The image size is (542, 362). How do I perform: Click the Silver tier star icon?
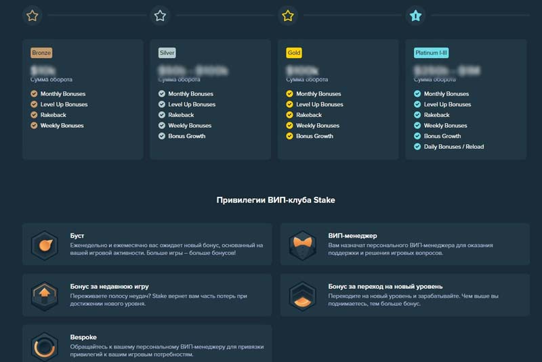160,15
